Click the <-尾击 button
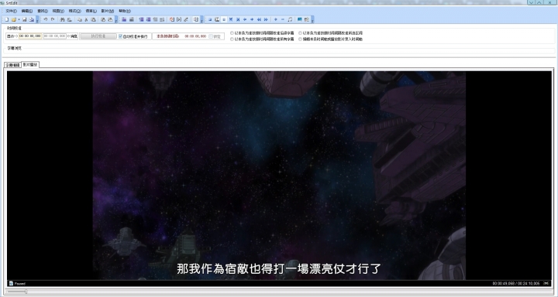This screenshot has width=558, height=297. tap(73, 36)
